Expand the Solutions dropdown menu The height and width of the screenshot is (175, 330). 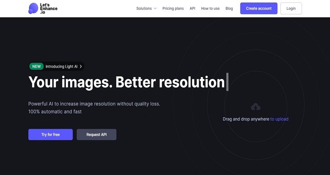pos(146,9)
